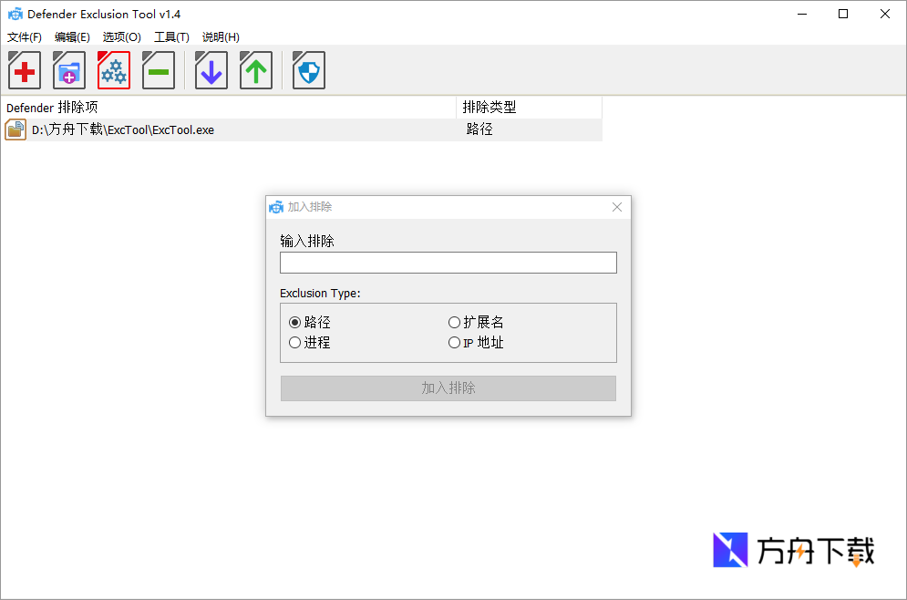Select the 路径 exclusion type radio button

[x=294, y=322]
